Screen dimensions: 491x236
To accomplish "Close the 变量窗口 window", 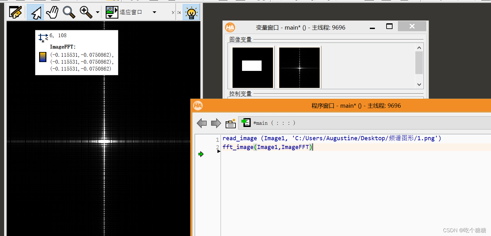I will coord(412,26).
